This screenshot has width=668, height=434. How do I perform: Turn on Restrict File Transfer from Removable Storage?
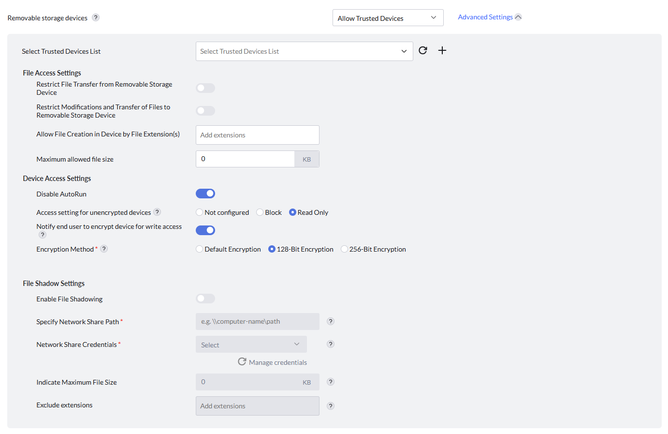pyautogui.click(x=205, y=88)
